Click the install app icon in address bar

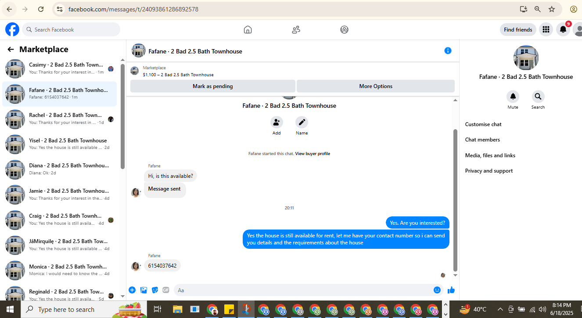pos(523,9)
